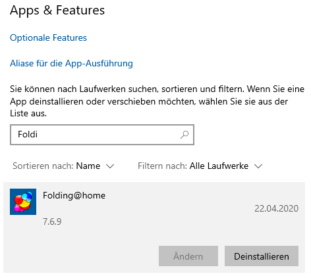Click the Apps & Features heading

[57, 11]
